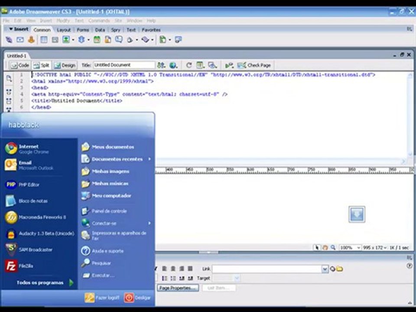Select the pointer tool in status bar
Viewport: 416px width, 312px height.
point(316,247)
